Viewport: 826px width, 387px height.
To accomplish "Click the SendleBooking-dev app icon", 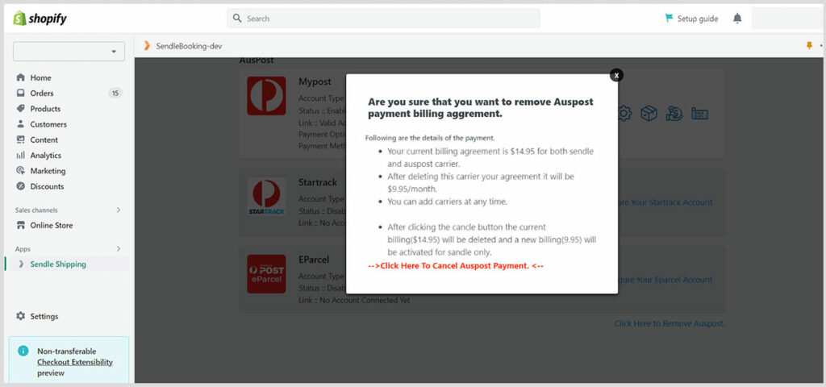I will tap(147, 46).
